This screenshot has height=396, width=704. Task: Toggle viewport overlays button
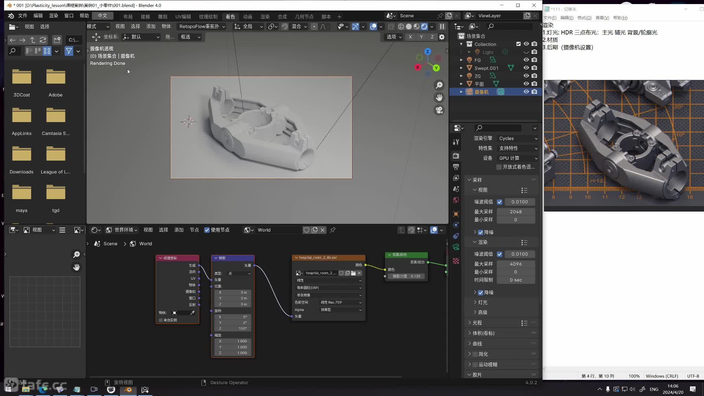(373, 26)
